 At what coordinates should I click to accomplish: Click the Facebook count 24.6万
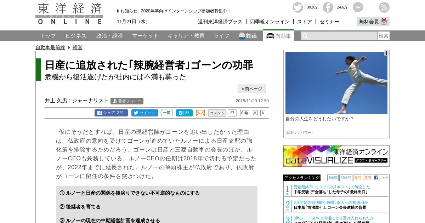[342, 7]
